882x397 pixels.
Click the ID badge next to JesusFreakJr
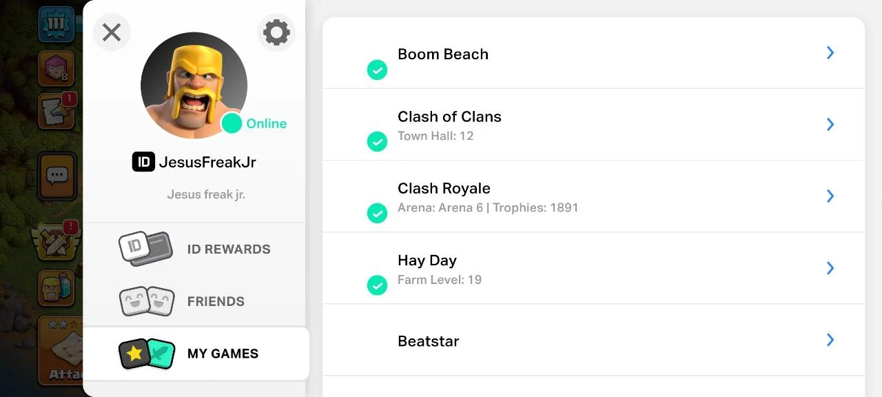point(143,162)
